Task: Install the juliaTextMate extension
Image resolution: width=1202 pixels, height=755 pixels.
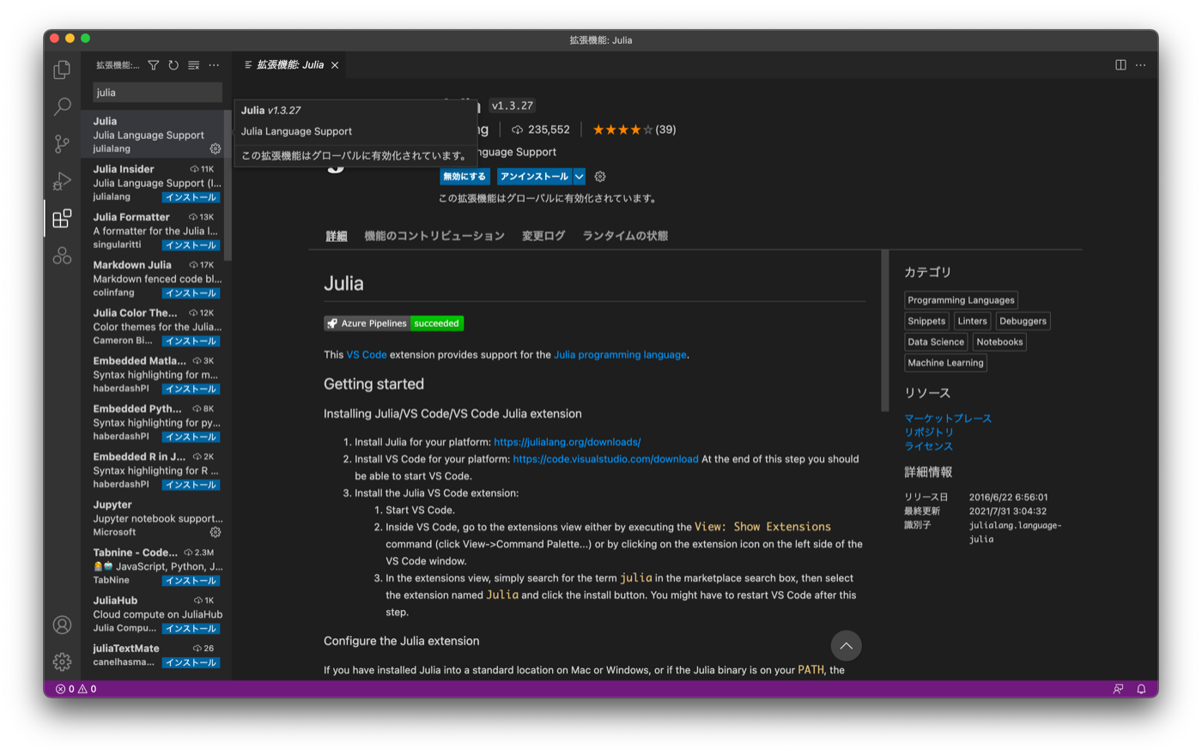Action: click(x=191, y=662)
